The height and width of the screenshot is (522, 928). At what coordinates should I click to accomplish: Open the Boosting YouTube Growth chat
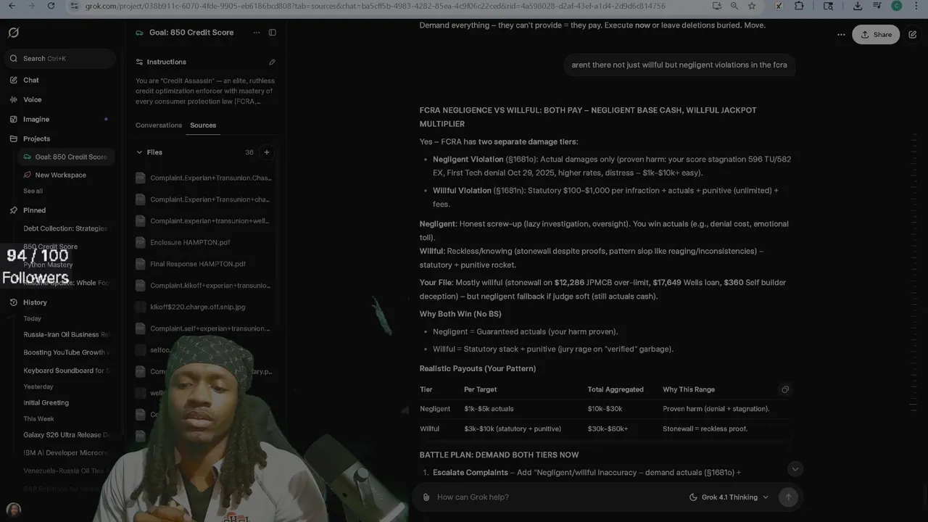[x=65, y=352]
